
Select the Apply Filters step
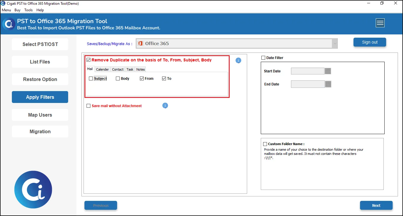click(x=40, y=97)
